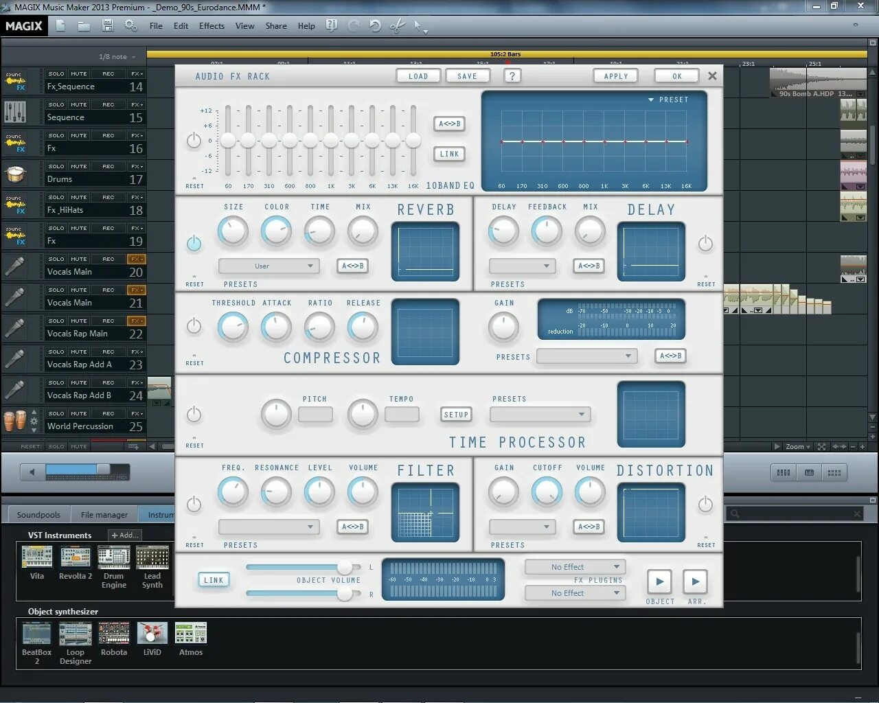Open the second No Effect plugin dropdown
Viewport: 879px width, 703px height.
pyautogui.click(x=575, y=593)
